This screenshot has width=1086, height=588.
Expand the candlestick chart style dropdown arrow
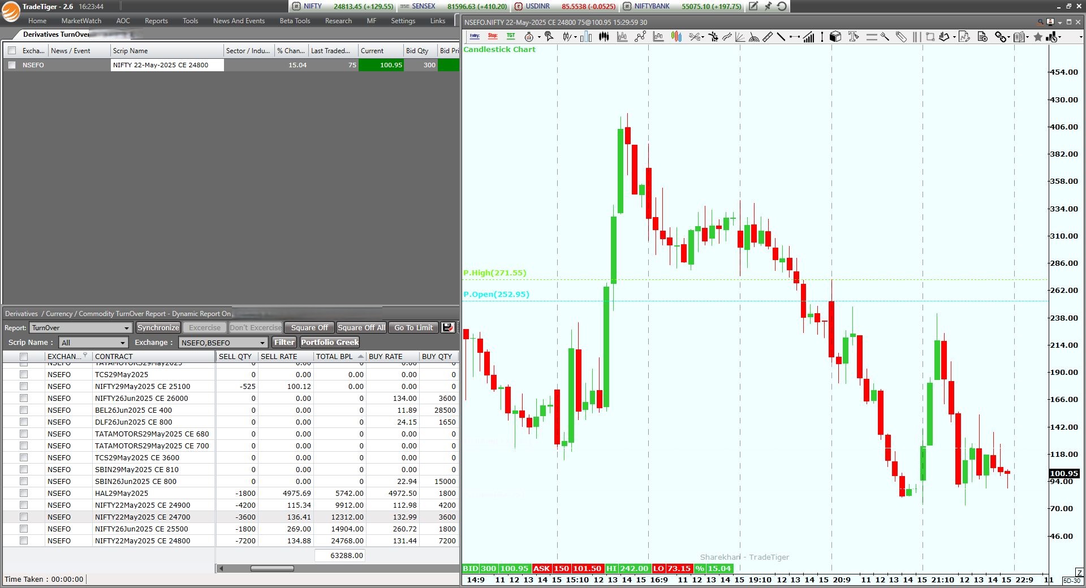[575, 37]
